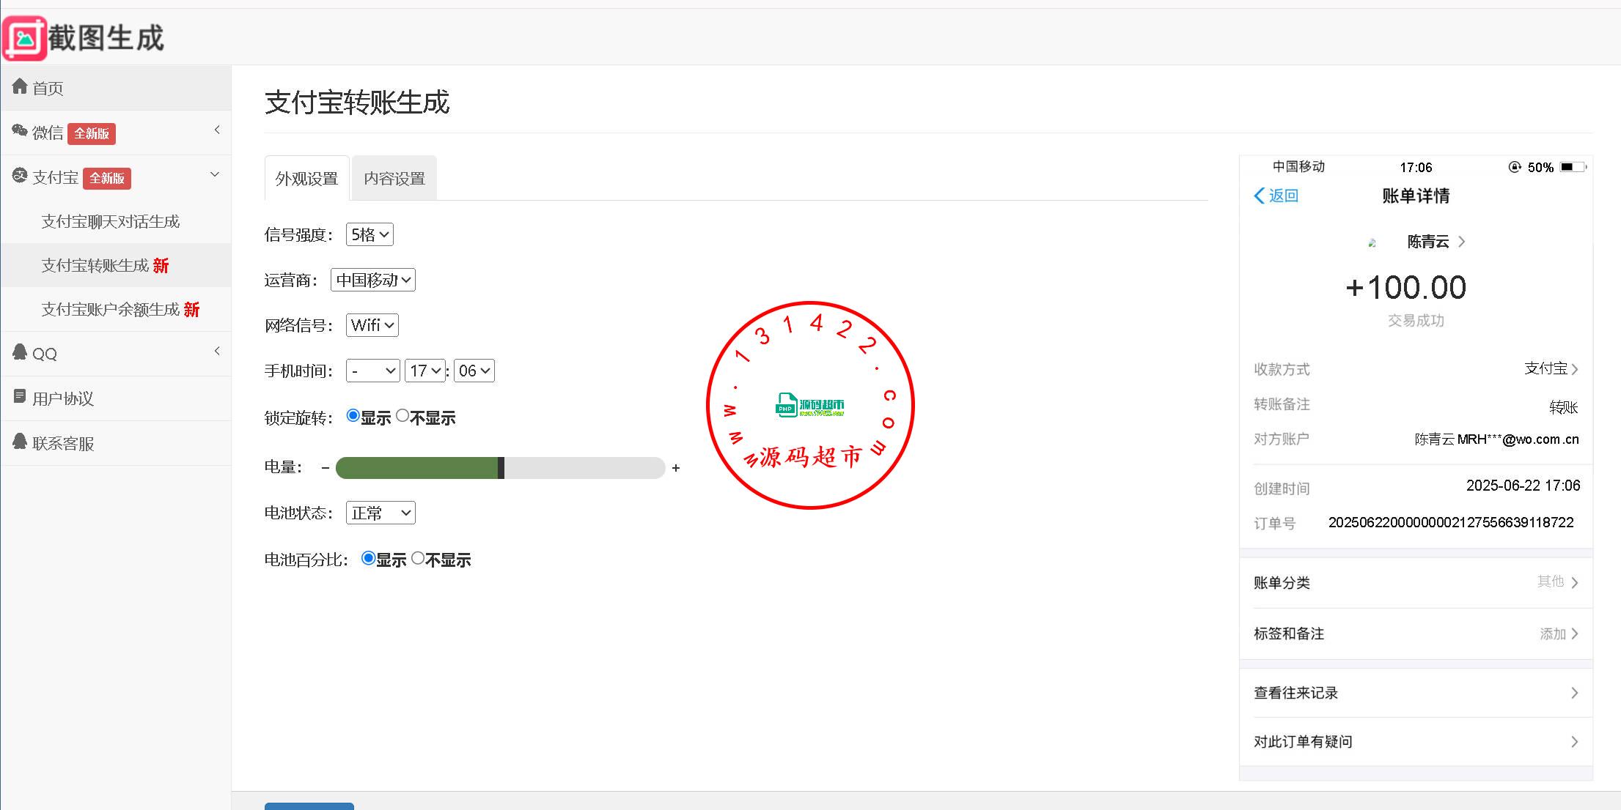
Task: Open 支付宝聊天对话生成 submenu item
Action: click(x=116, y=221)
